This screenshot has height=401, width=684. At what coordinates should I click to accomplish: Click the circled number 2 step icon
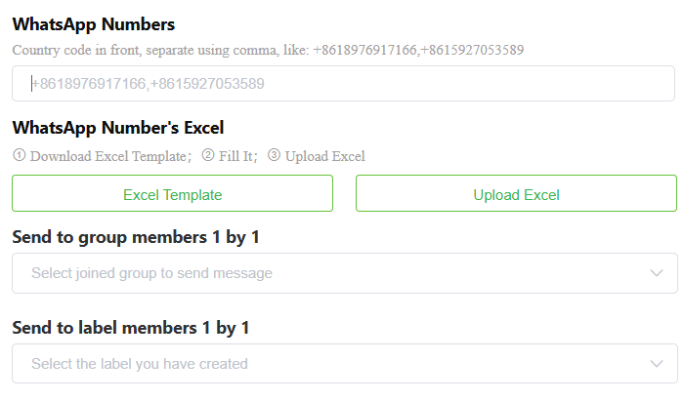pyautogui.click(x=207, y=155)
